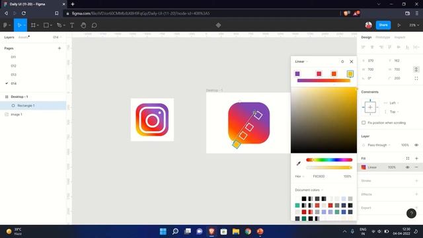The image size is (423, 238).
Task: Toggle the Linear fill visibility
Action: [407, 167]
